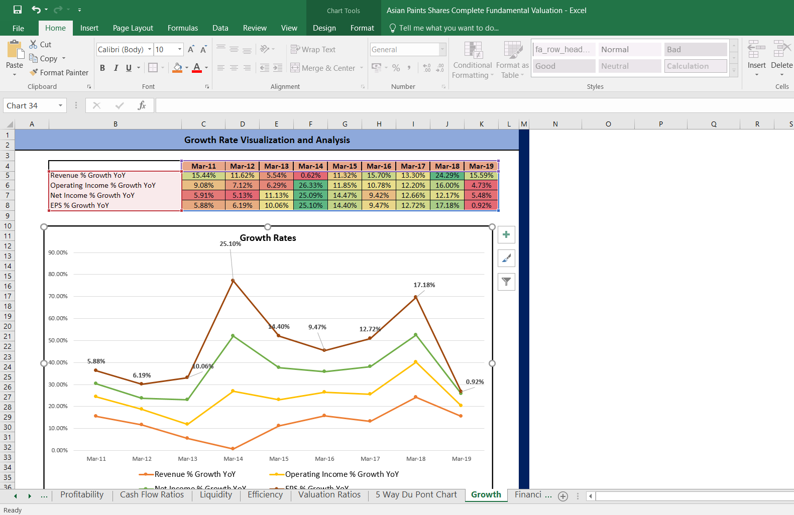Open the 5 Way Du Pont Chart sheet
Screen dimensions: 794x515
point(416,495)
